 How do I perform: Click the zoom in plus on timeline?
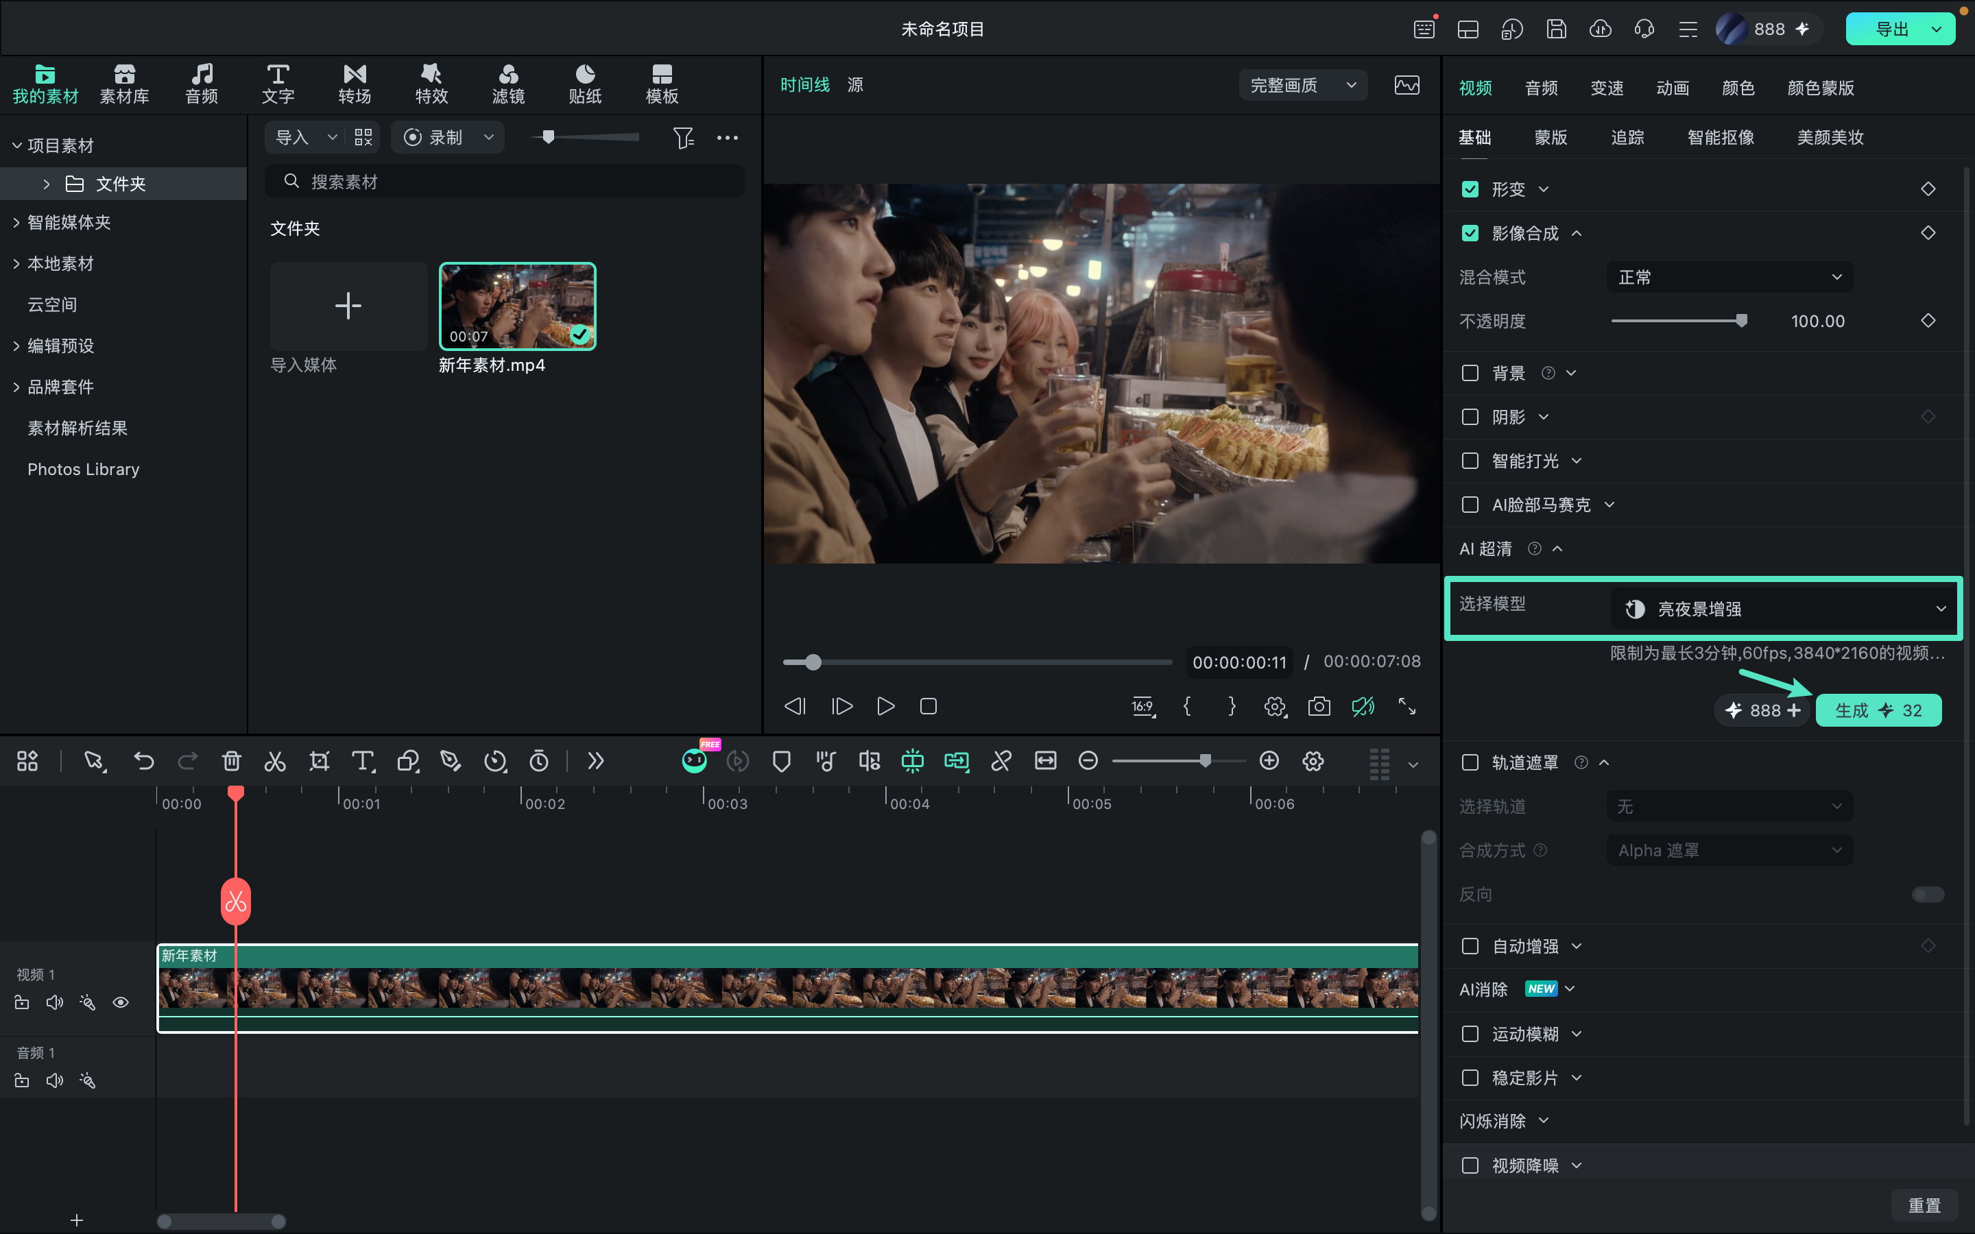click(1269, 761)
